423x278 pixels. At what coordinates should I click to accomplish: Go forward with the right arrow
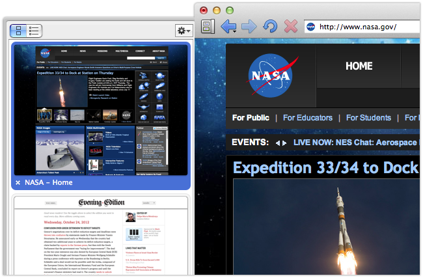click(249, 27)
